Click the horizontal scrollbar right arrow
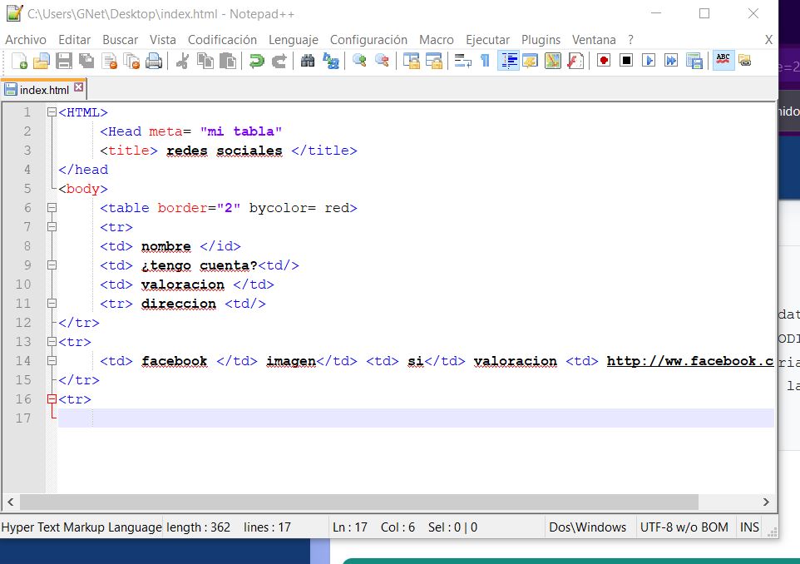 click(x=766, y=502)
